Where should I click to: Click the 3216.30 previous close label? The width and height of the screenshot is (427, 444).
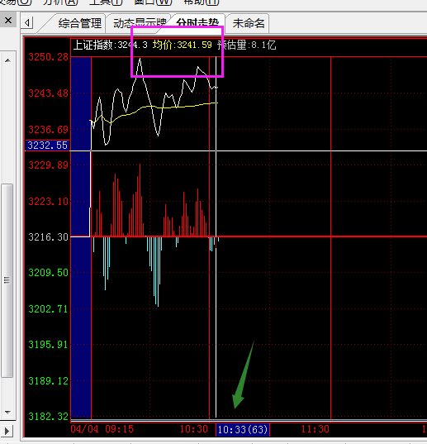point(49,237)
